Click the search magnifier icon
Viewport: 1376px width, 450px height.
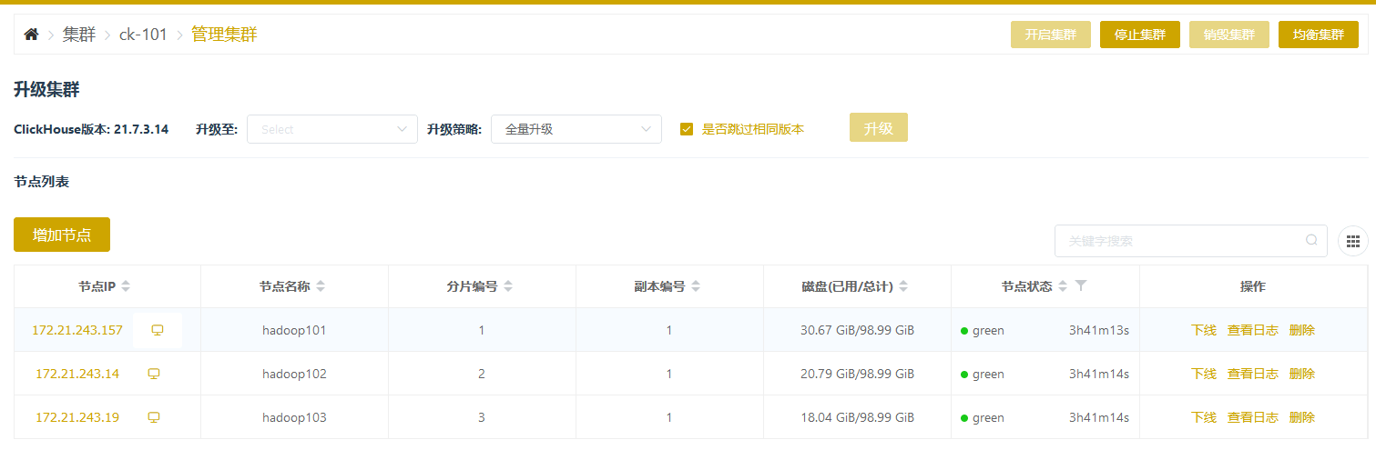coord(1311,241)
